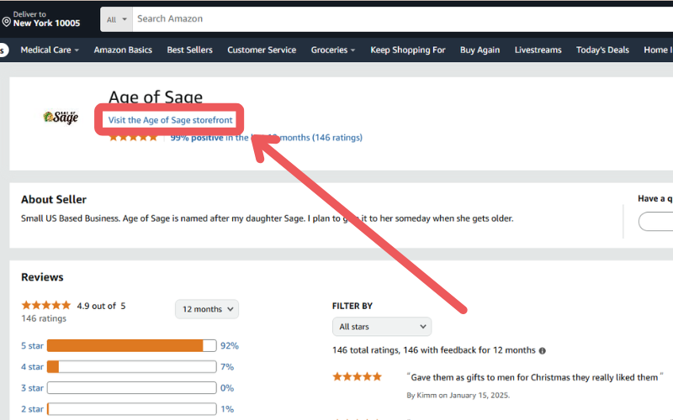The image size is (673, 420).
Task: Click the Deliver to New York location icon
Action: pyautogui.click(x=7, y=22)
